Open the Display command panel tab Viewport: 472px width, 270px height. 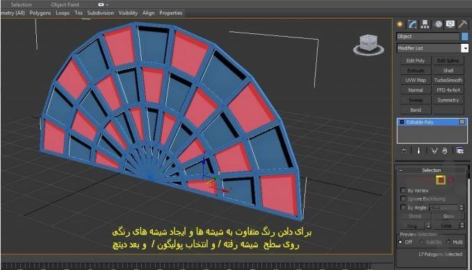pos(450,24)
